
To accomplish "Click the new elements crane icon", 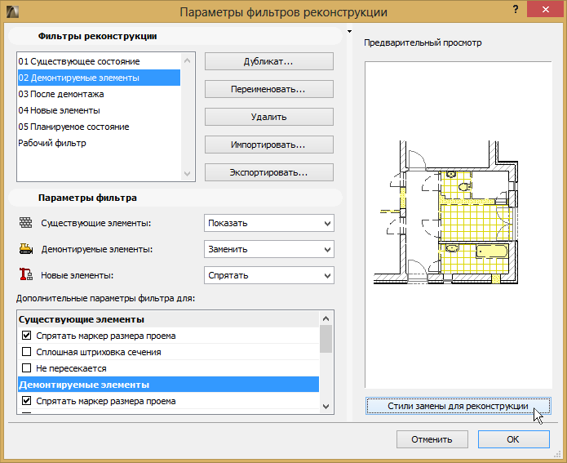I will [25, 274].
